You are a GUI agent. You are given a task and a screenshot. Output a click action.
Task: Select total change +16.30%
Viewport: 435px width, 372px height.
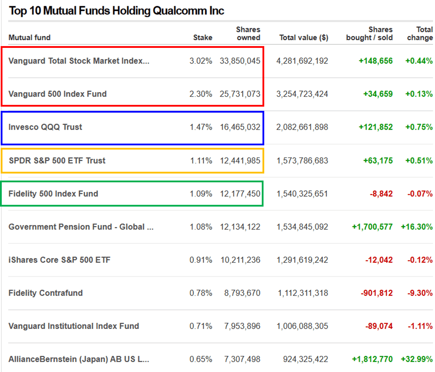click(x=417, y=227)
